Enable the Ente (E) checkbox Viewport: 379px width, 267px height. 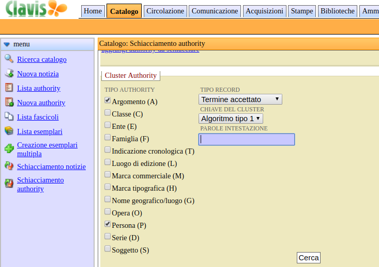(108, 125)
